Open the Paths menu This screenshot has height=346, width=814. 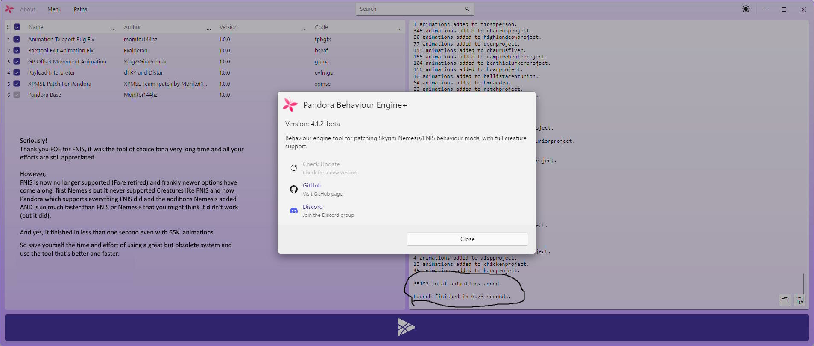(x=80, y=9)
